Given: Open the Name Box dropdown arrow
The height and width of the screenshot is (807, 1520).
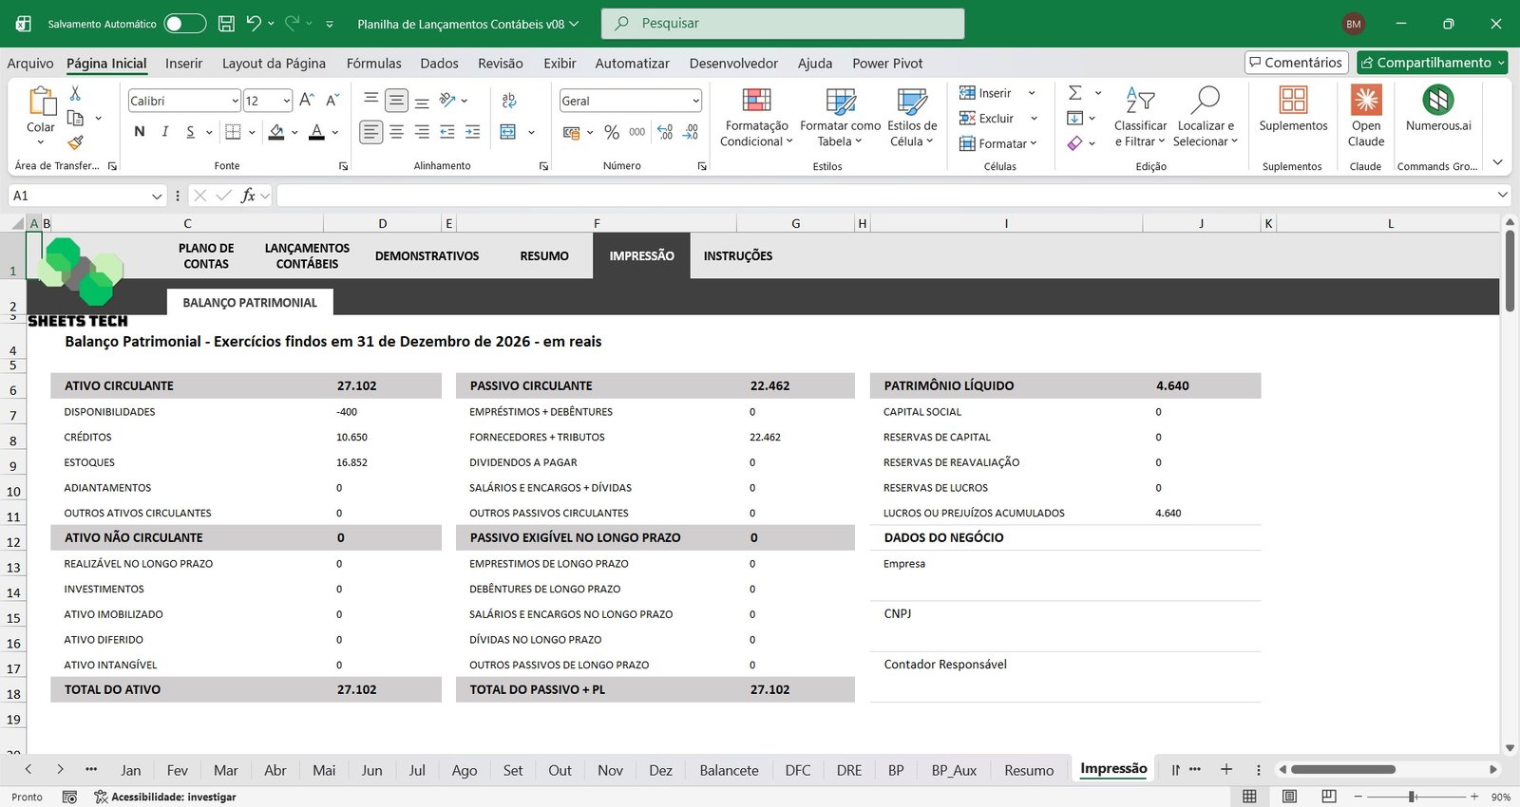Looking at the screenshot, I should point(157,196).
